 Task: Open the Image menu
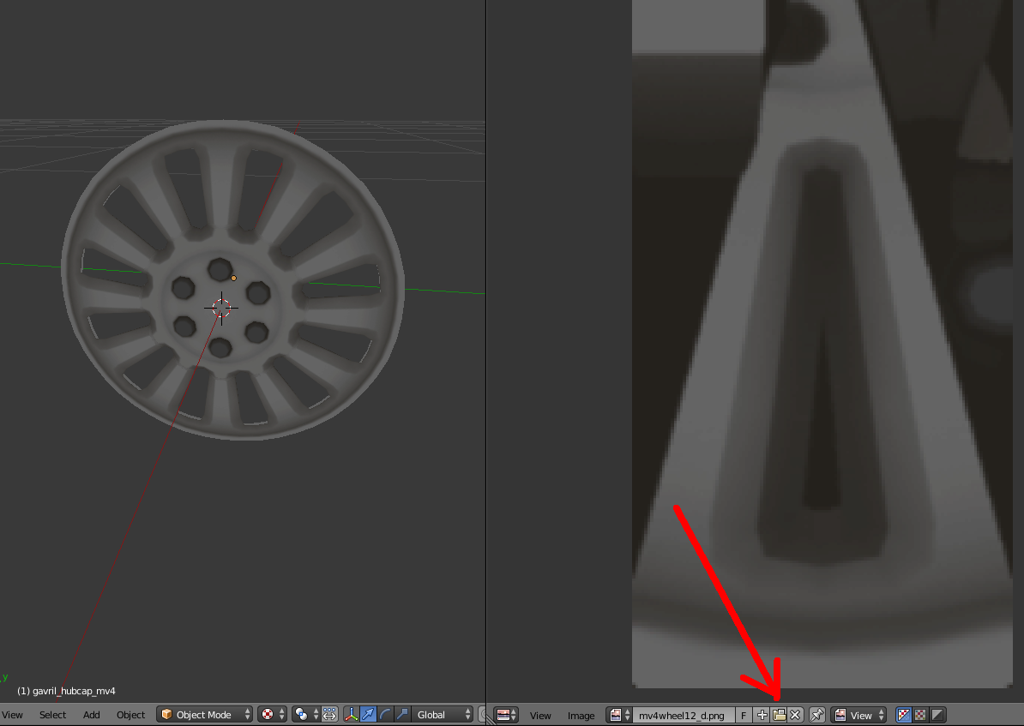581,716
